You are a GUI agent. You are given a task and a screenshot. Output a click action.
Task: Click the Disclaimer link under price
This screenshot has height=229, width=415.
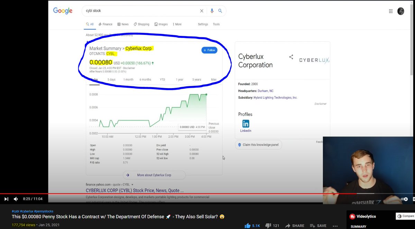tap(129, 68)
